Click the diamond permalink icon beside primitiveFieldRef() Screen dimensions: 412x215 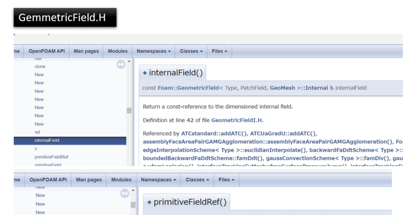pos(149,202)
